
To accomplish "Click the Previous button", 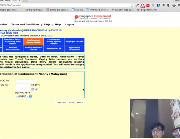I will coord(61,103).
